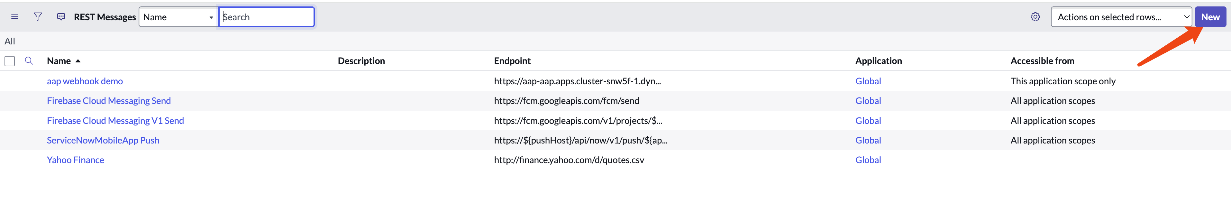Open Firebase Cloud Messaging V1 Send
1231x213 pixels.
click(x=115, y=121)
